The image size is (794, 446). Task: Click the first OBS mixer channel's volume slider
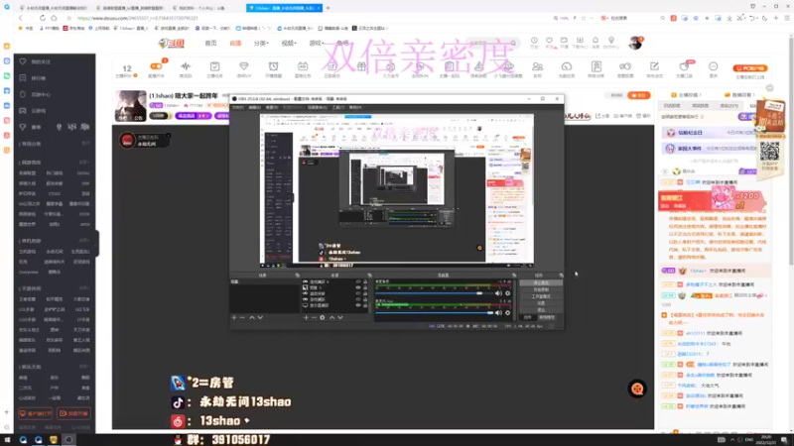pyautogui.click(x=434, y=293)
